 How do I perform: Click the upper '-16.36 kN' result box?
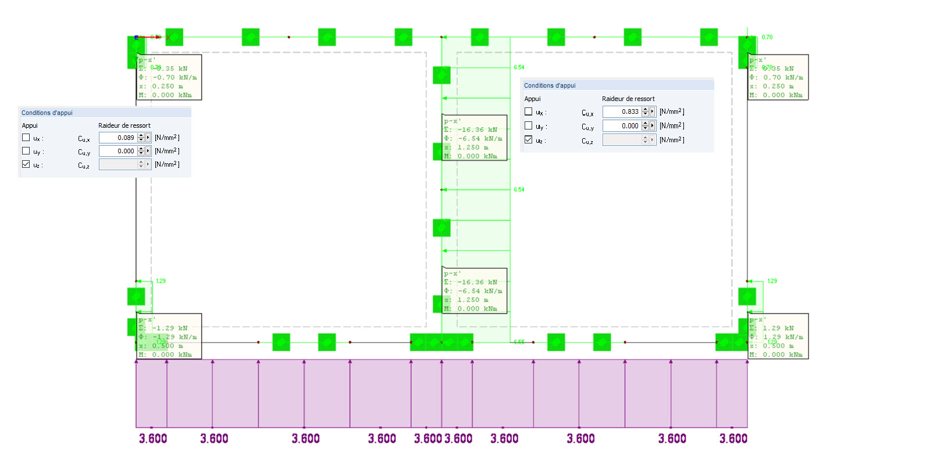[x=475, y=138]
